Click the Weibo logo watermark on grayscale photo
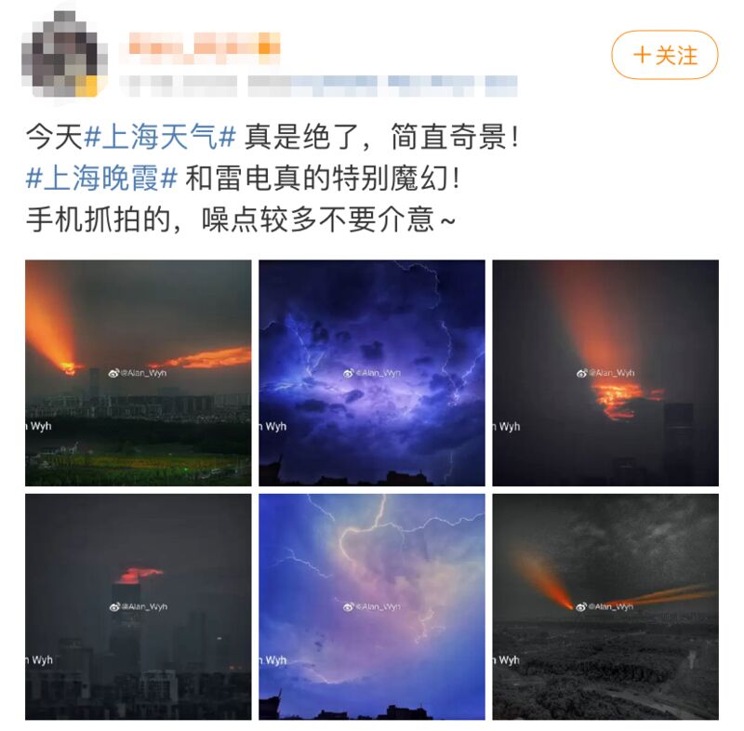Image resolution: width=744 pixels, height=731 pixels. tap(581, 606)
